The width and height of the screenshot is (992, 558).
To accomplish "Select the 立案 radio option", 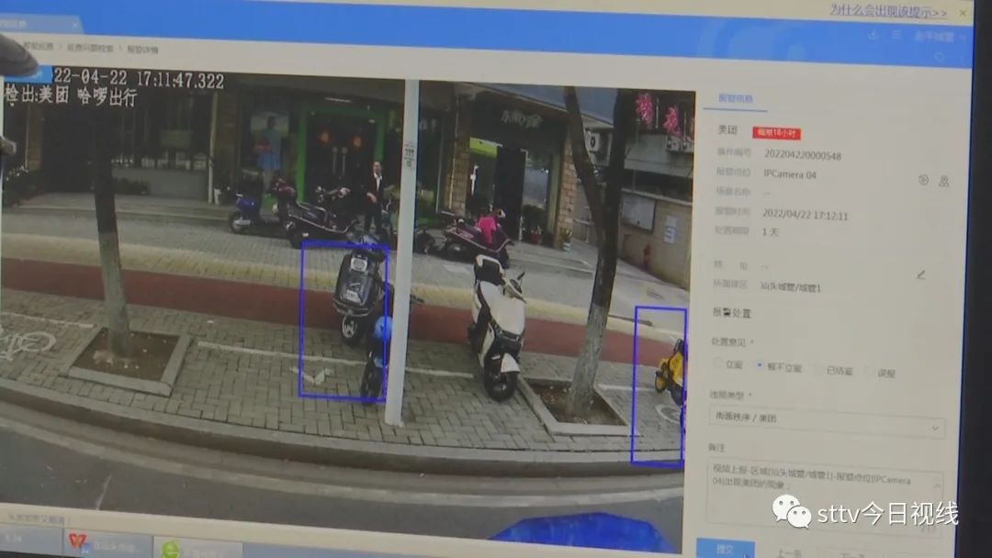I will click(718, 364).
